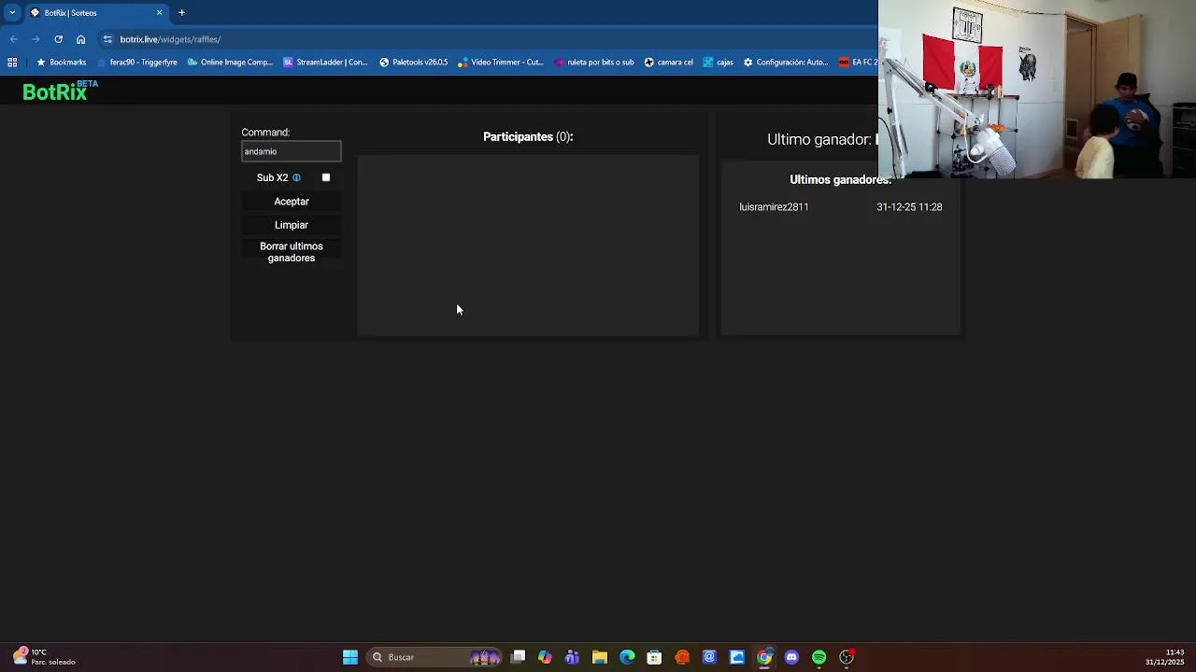Open the weather widget showing 10°C
Viewport: 1196px width, 672px height.
coord(44,657)
